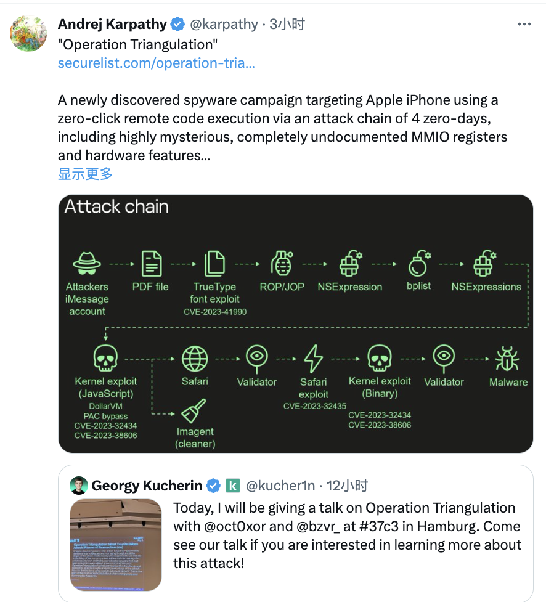546x602 pixels.
Task: Click the Andrej Karpathy display name
Action: [112, 25]
